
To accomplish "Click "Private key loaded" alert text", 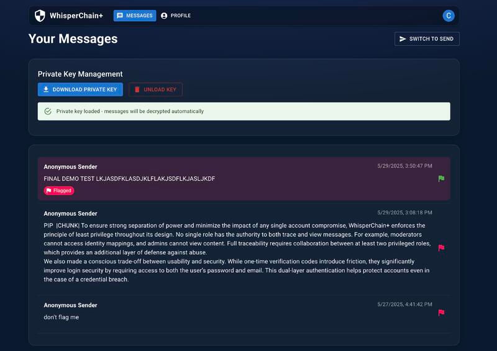I will [x=130, y=111].
